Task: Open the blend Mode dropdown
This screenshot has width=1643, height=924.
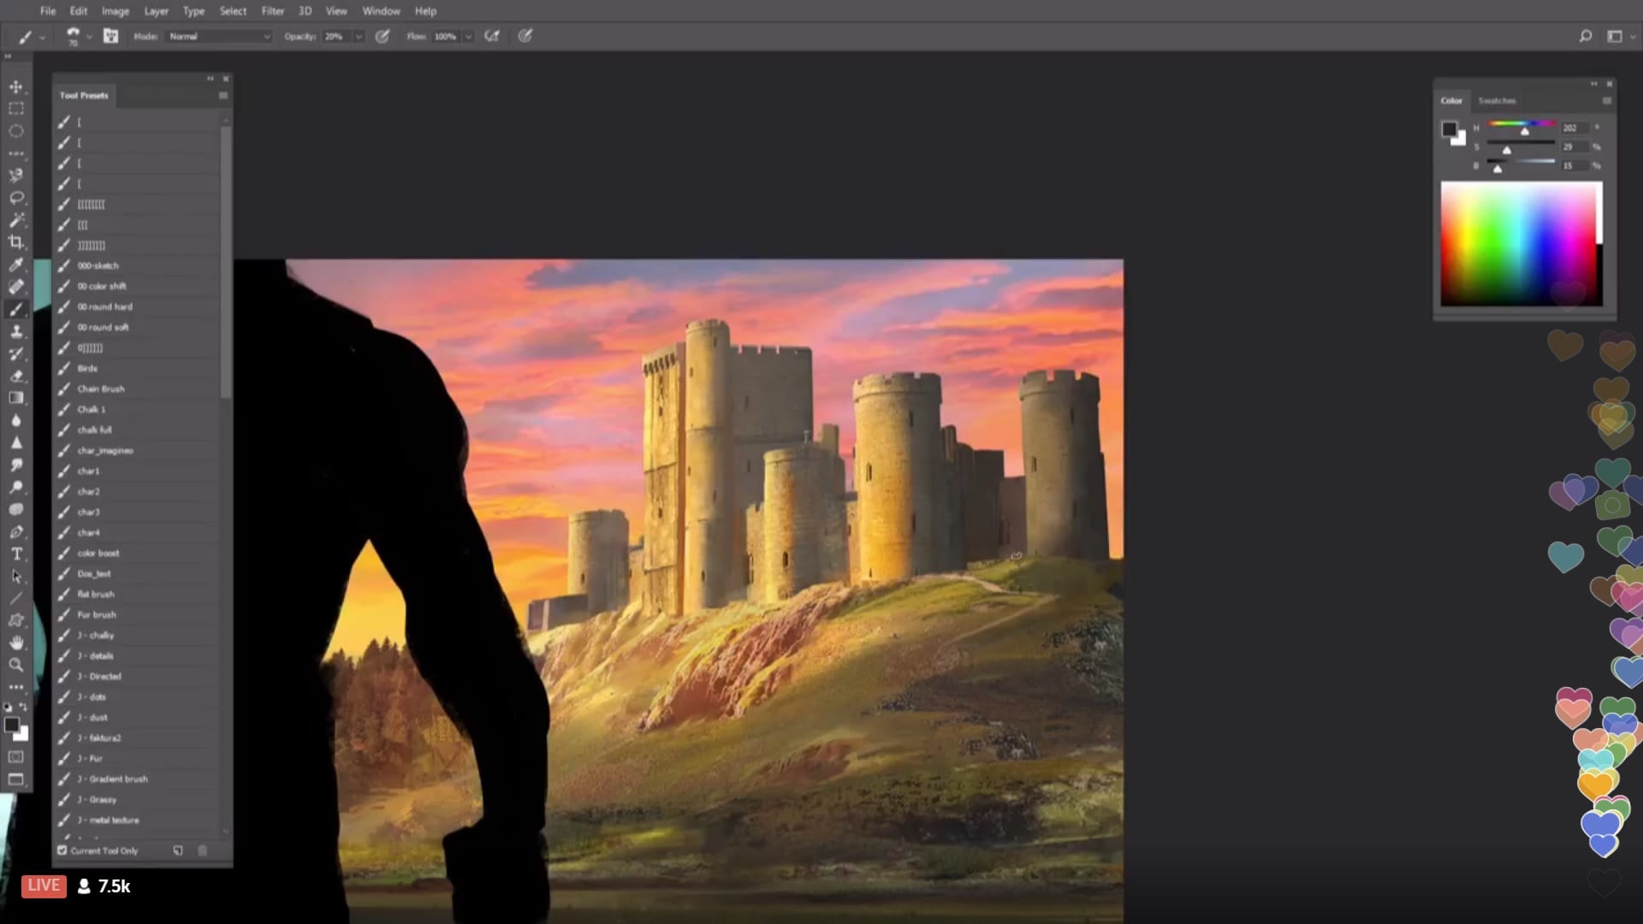Action: tap(219, 36)
